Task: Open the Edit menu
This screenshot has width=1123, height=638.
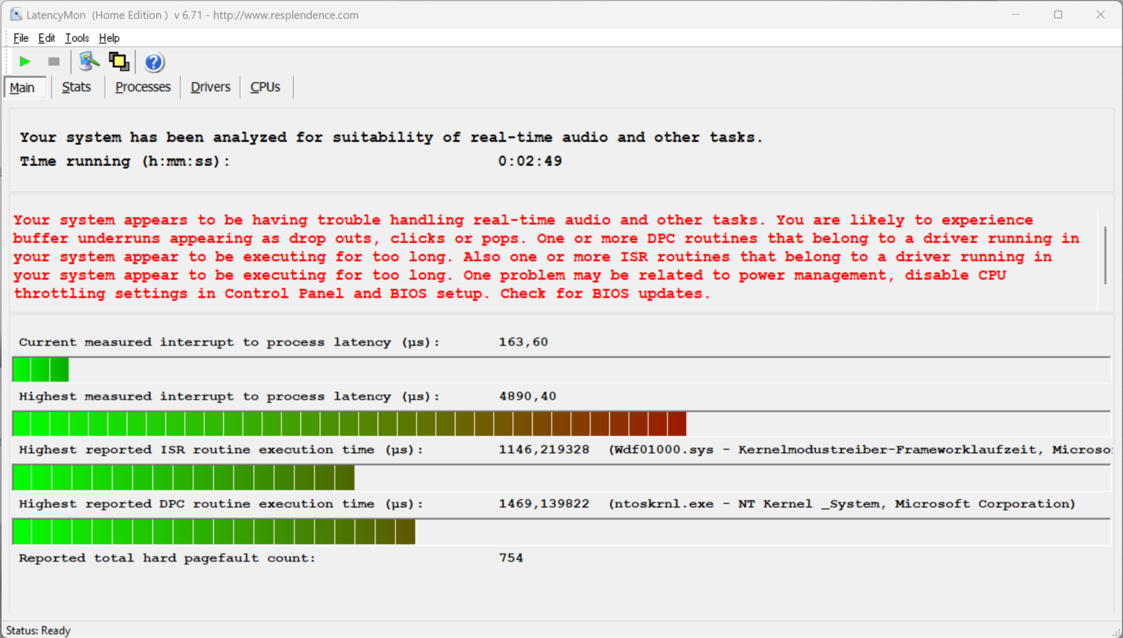Action: 46,38
